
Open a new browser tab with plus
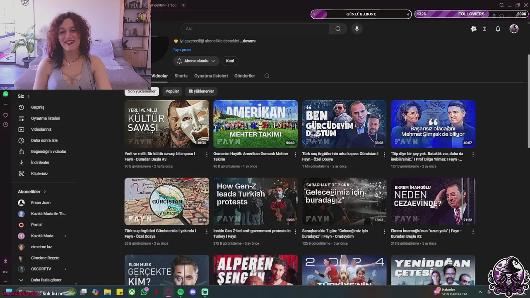pyautogui.click(x=184, y=5)
